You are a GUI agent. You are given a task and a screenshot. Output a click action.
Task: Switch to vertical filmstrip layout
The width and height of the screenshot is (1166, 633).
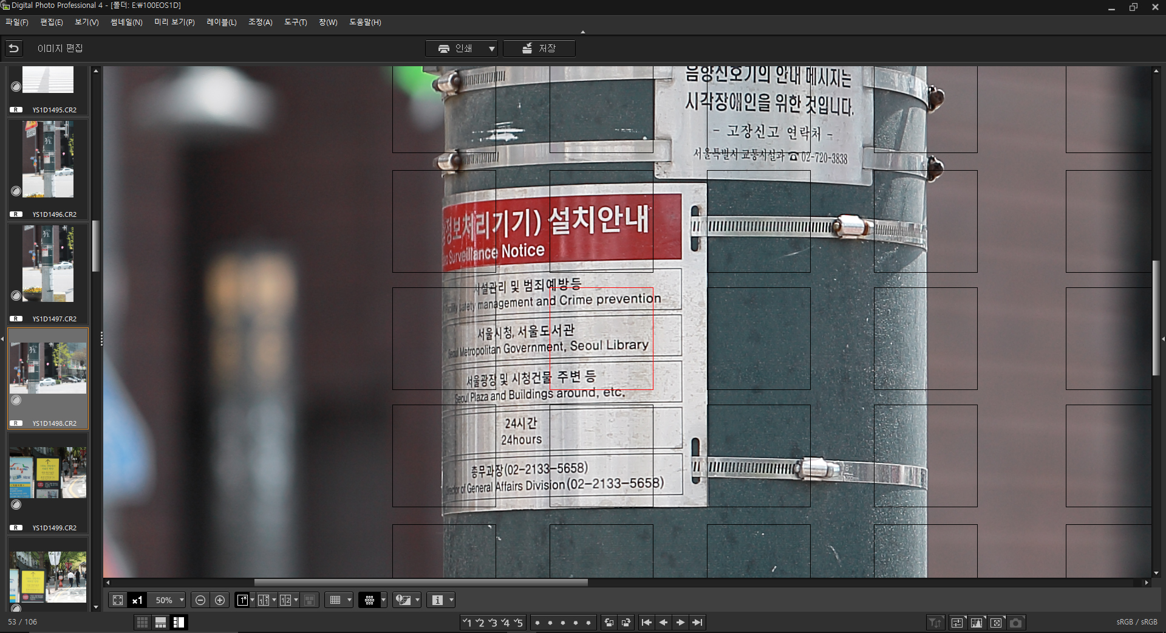[179, 622]
